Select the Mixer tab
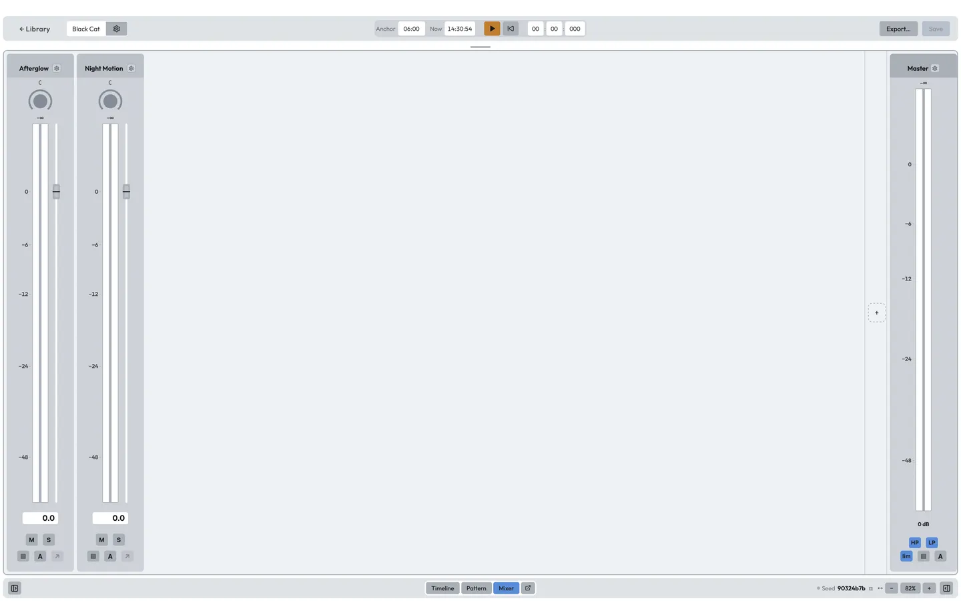 point(507,588)
